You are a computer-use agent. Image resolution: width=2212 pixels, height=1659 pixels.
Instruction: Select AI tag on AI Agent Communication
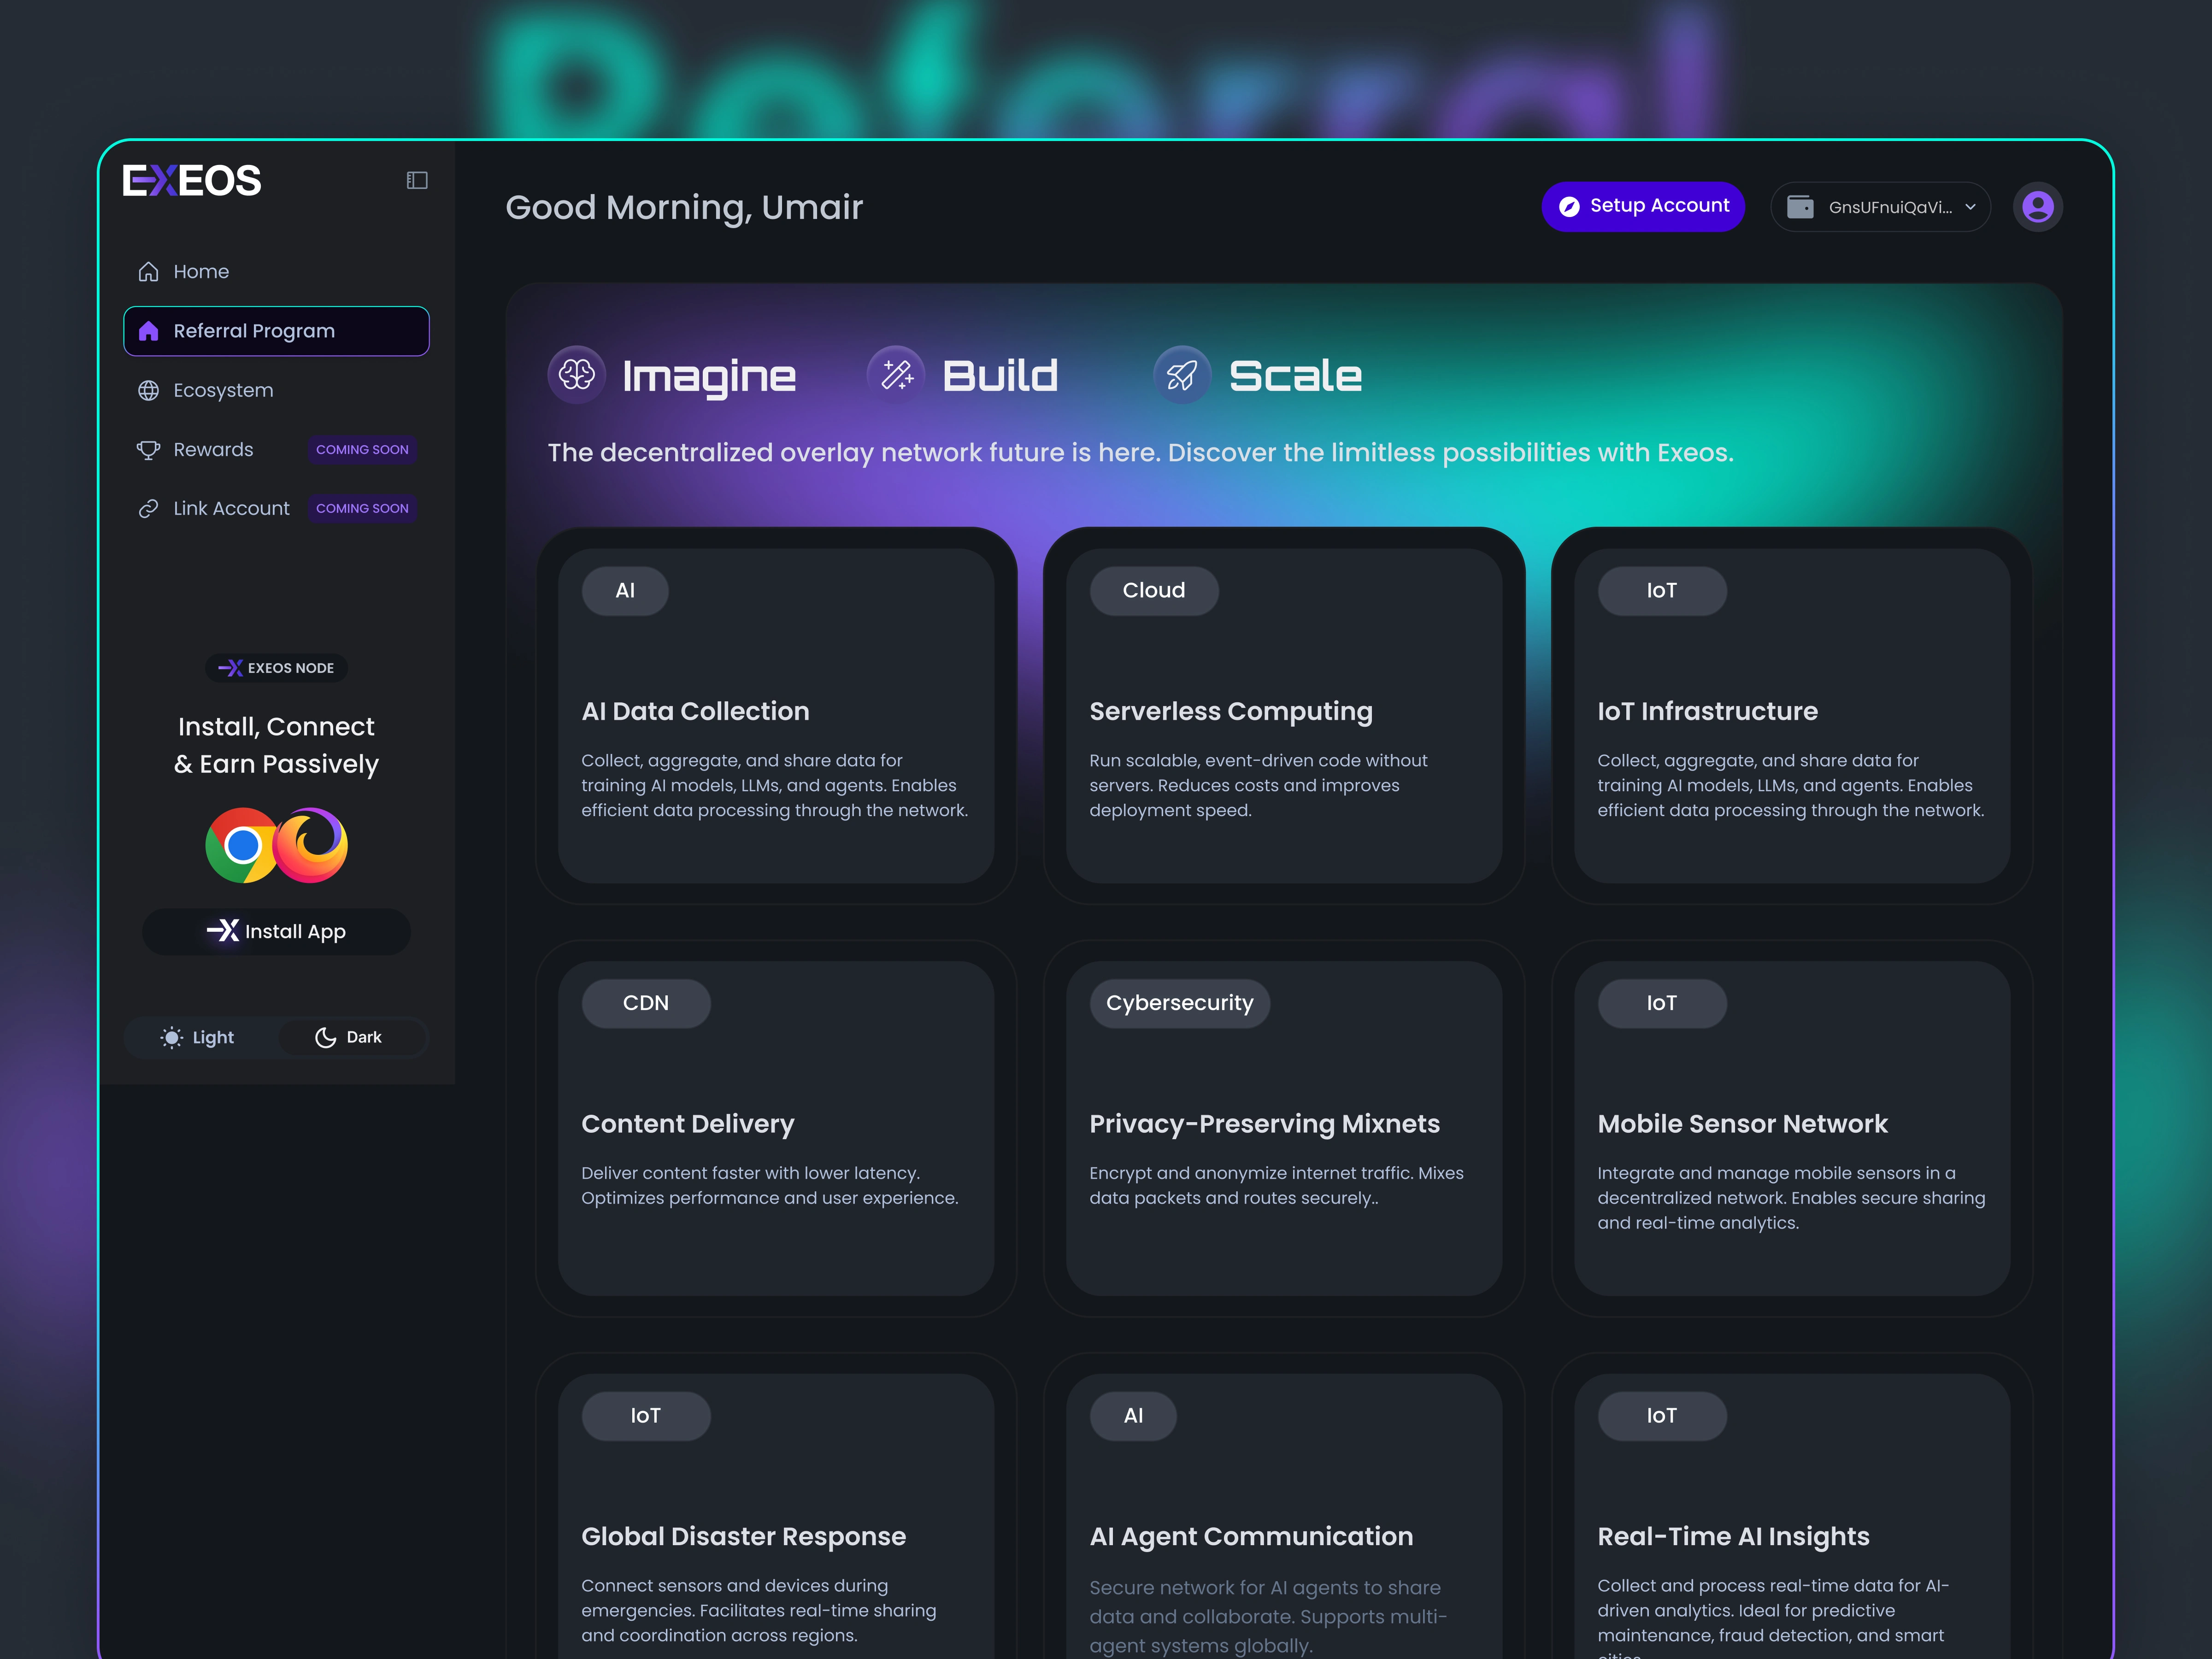click(1133, 1416)
